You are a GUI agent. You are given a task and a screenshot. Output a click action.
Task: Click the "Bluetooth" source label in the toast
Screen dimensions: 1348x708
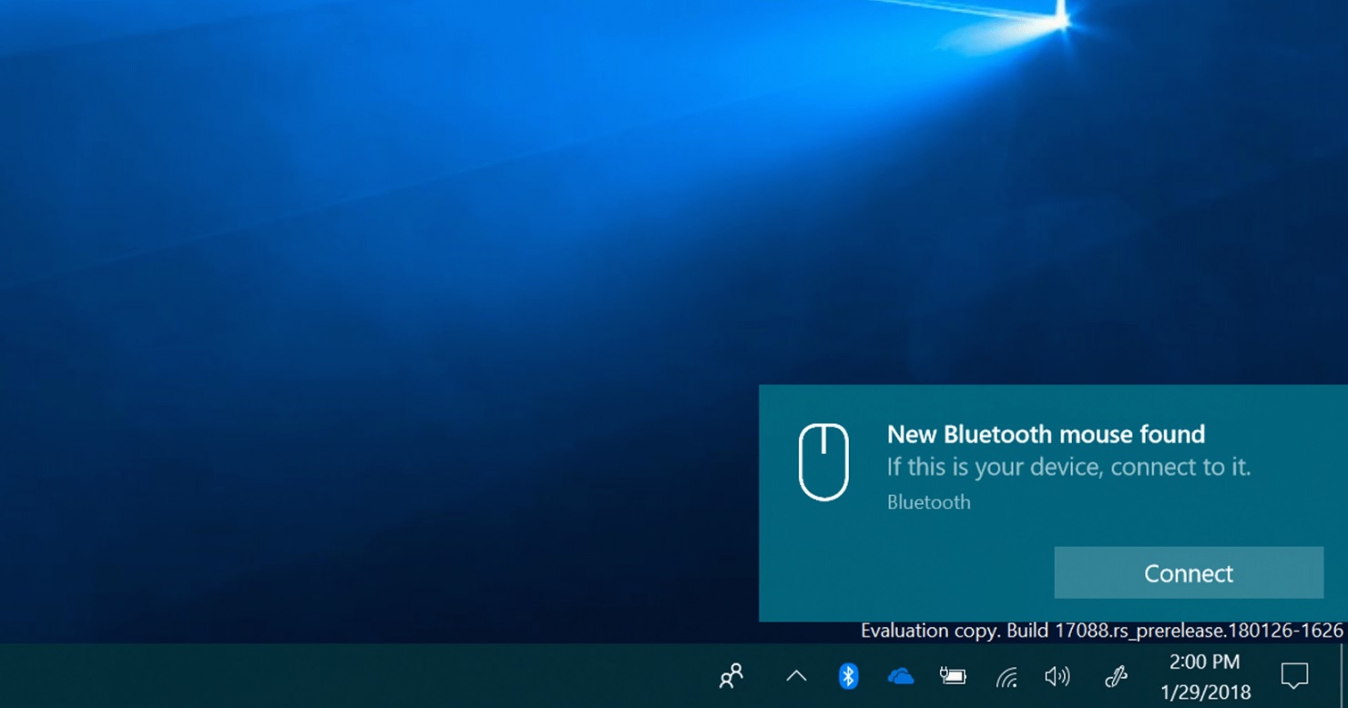(x=928, y=502)
